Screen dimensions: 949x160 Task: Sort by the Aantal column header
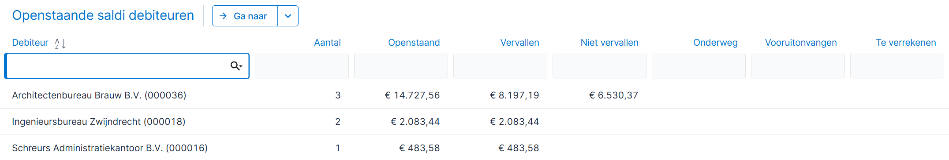tap(327, 43)
